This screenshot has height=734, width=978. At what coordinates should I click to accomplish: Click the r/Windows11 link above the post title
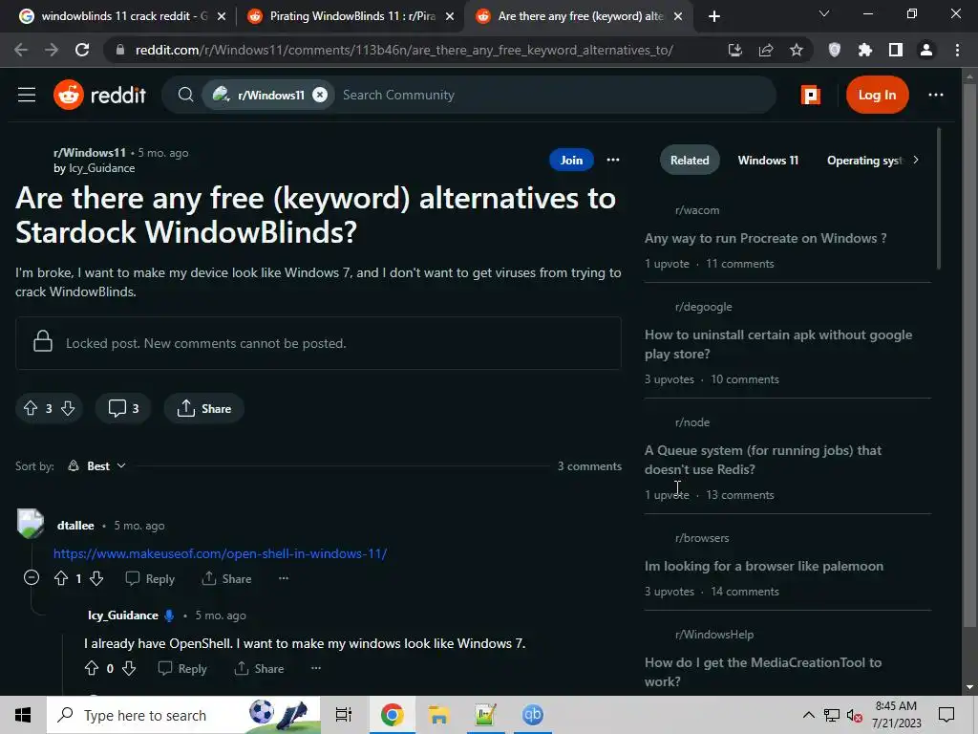89,152
